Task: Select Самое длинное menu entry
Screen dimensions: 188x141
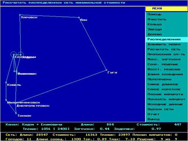Action: point(163,84)
